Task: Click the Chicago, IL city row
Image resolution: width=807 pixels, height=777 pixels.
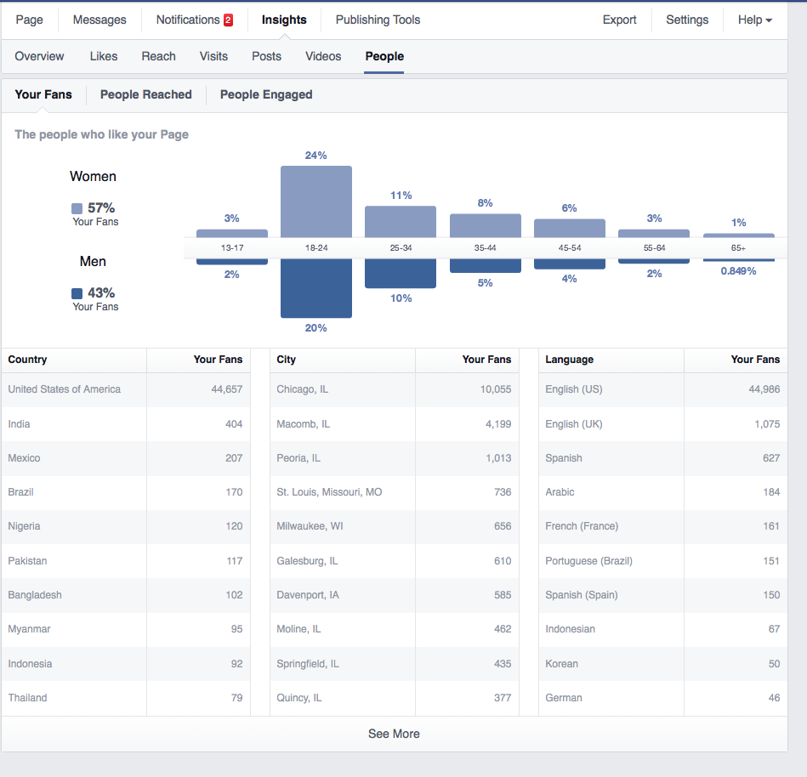Action: point(394,389)
